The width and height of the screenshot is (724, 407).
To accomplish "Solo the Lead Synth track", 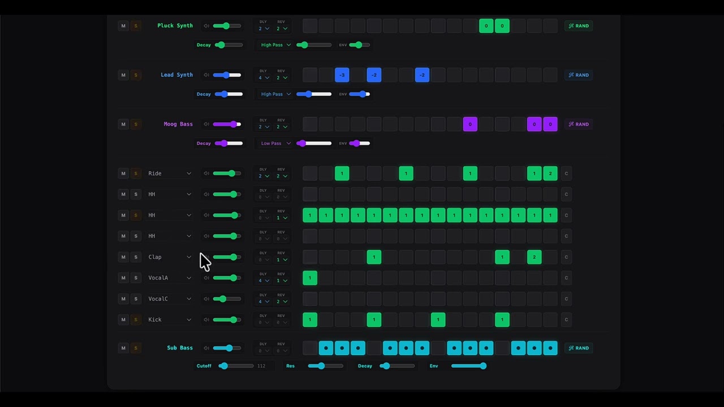I will [x=136, y=75].
